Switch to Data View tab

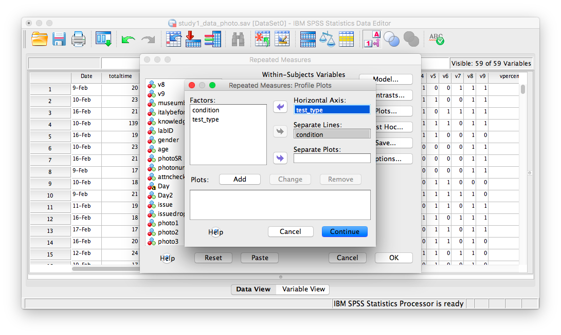coord(254,289)
